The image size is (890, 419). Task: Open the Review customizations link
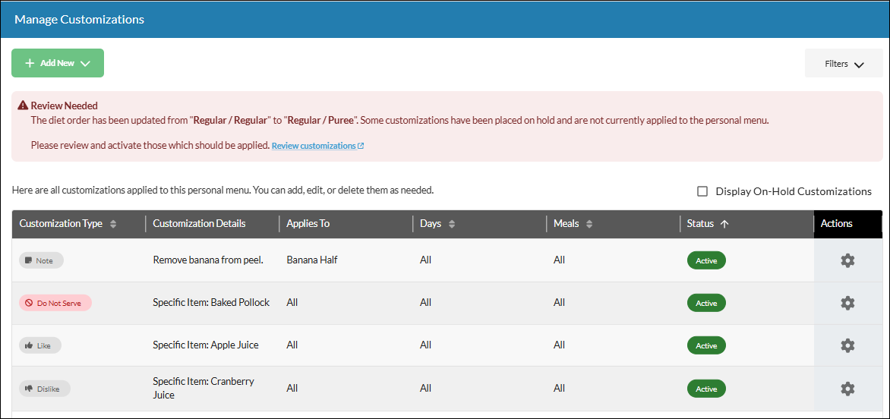click(318, 146)
